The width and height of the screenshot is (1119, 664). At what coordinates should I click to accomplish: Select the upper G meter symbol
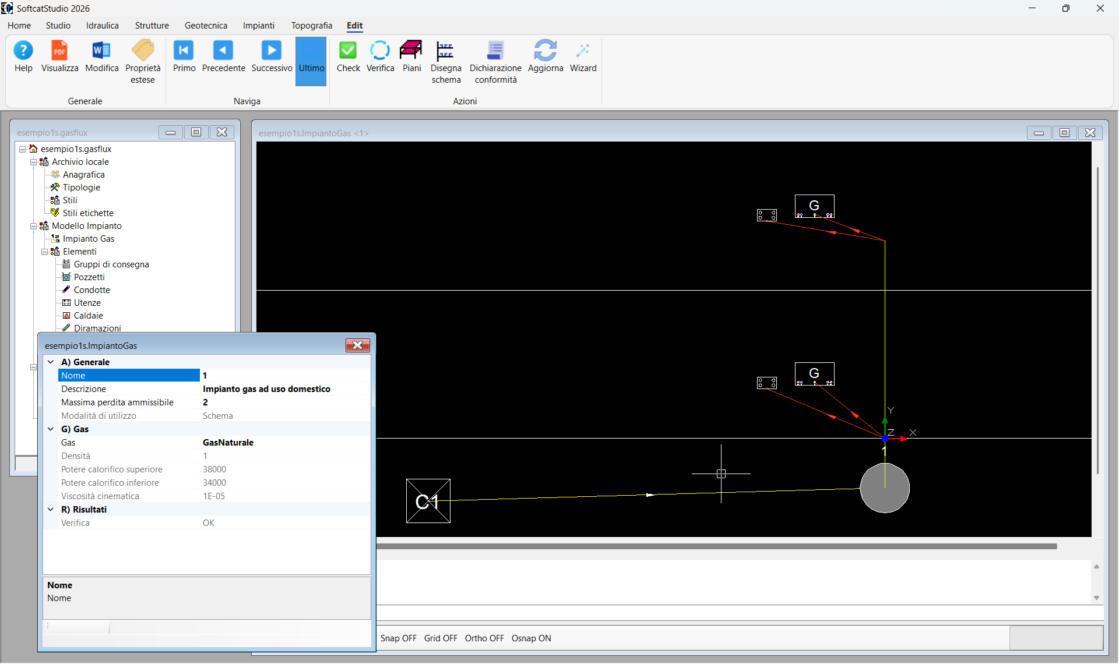coord(814,206)
